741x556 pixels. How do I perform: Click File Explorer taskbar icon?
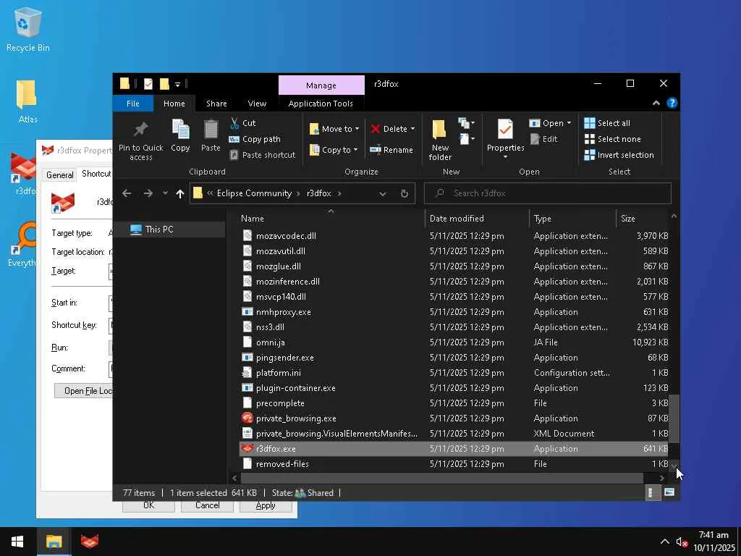coord(54,542)
